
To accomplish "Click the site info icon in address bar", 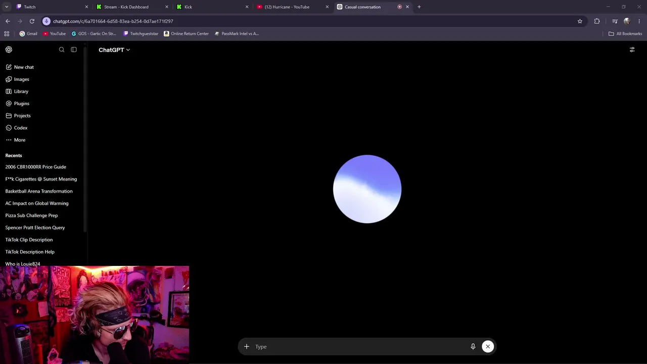I will click(47, 21).
